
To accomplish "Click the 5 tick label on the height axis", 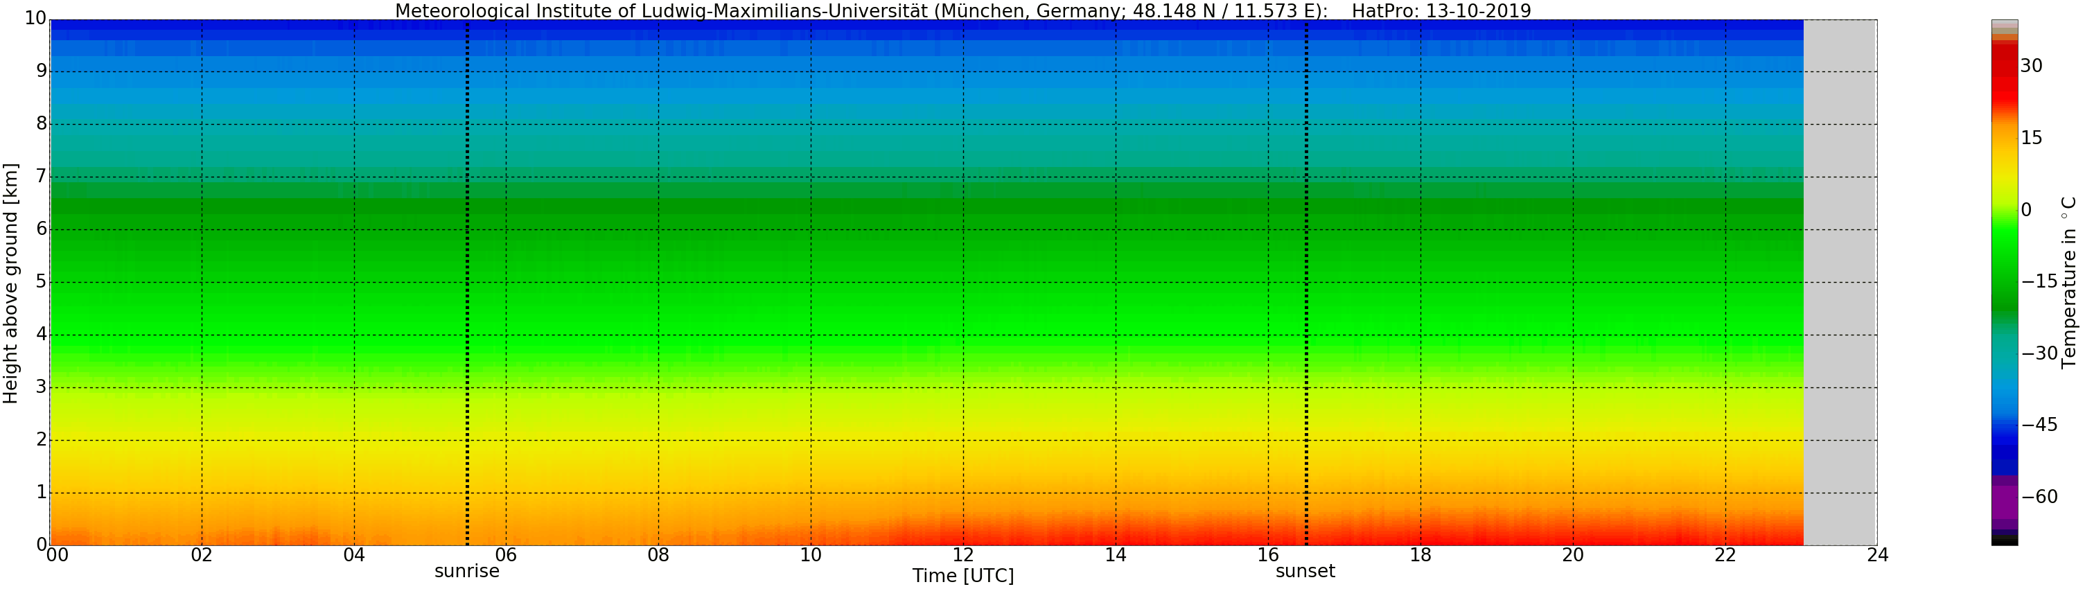I will [x=42, y=282].
